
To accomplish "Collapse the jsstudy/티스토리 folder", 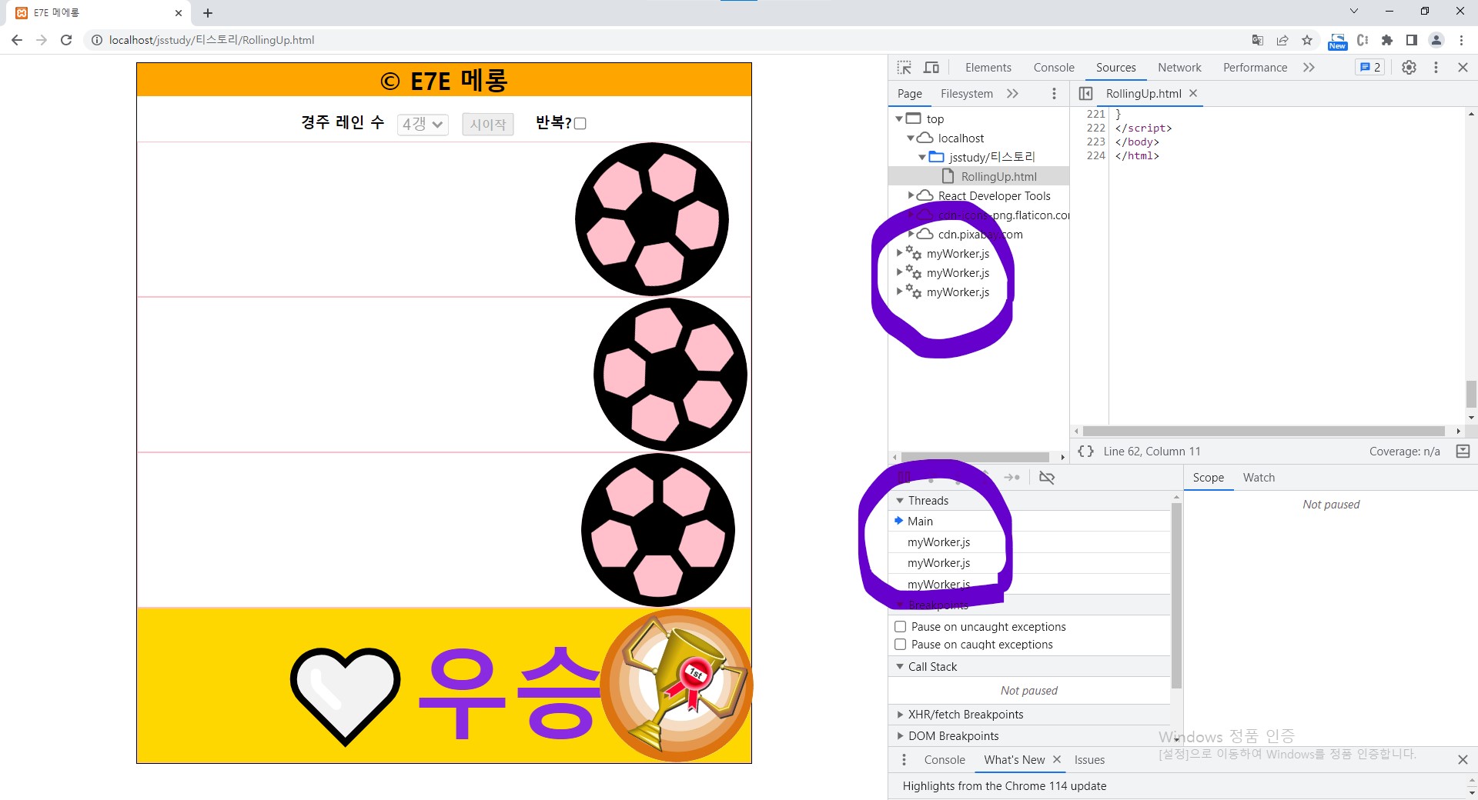I will pos(922,157).
